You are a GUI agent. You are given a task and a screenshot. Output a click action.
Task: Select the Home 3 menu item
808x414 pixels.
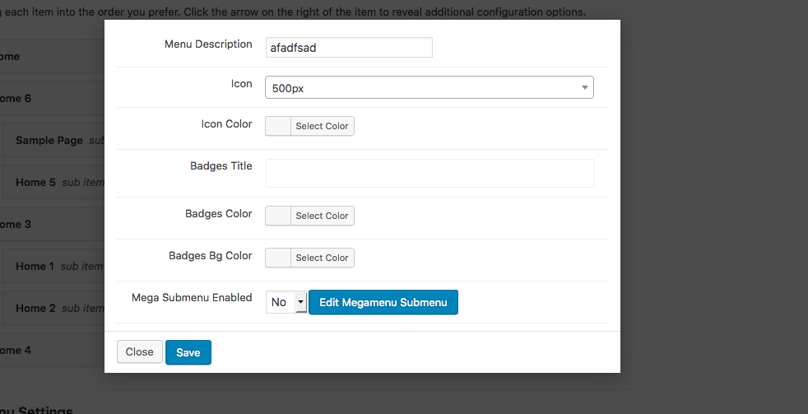click(x=16, y=225)
